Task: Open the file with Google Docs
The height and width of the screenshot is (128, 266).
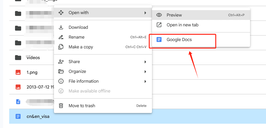Action: click(201, 40)
